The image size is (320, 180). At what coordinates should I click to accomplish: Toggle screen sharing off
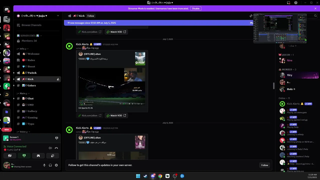pos(24,155)
